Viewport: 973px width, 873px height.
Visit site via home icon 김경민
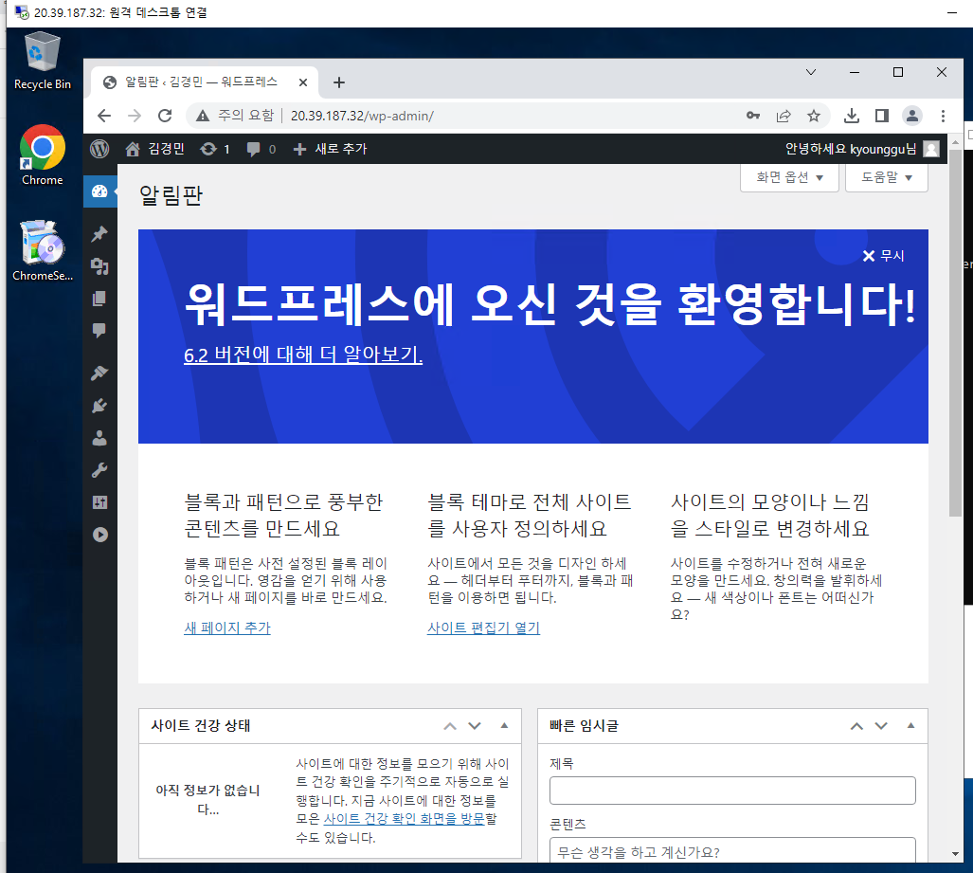tap(133, 149)
